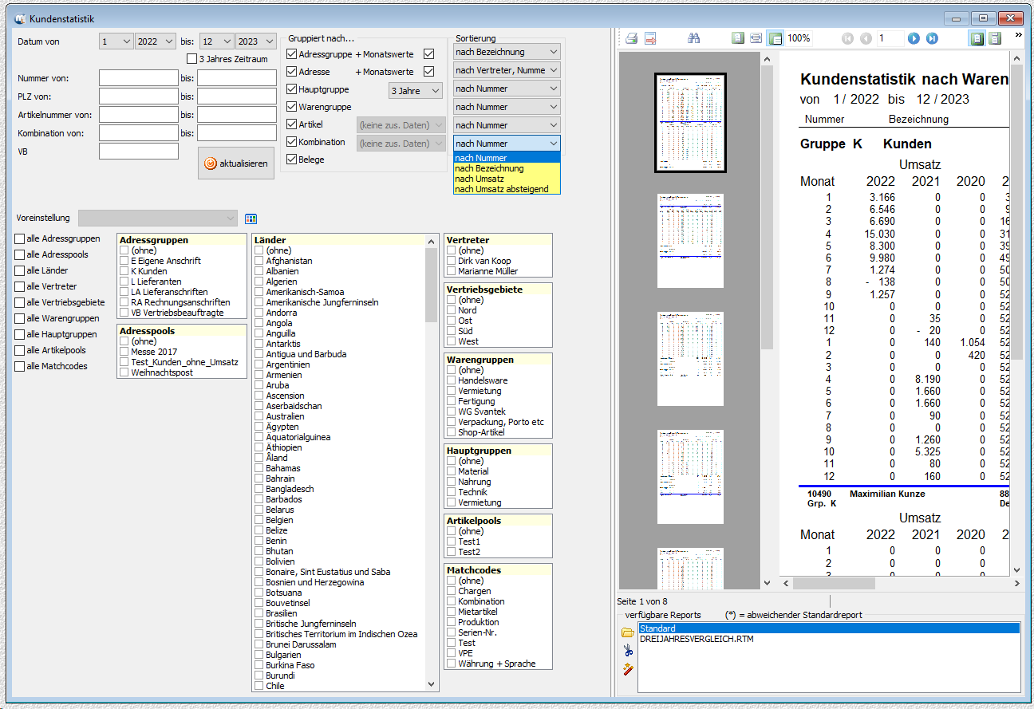Click the aktualisieren button

click(x=236, y=163)
